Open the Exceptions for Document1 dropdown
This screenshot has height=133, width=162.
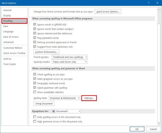66,111
